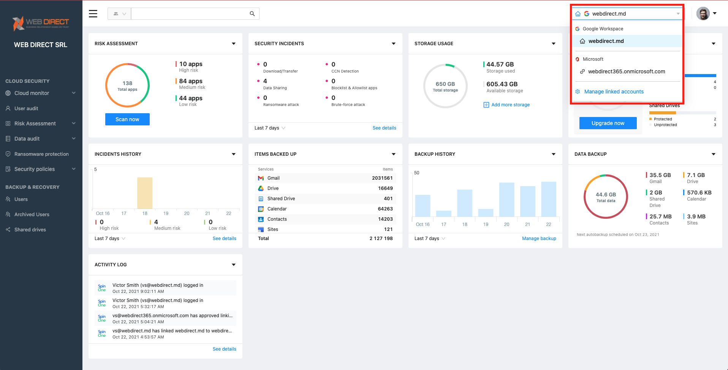Click the search magnifier icon
The image size is (728, 370).
pyautogui.click(x=252, y=14)
